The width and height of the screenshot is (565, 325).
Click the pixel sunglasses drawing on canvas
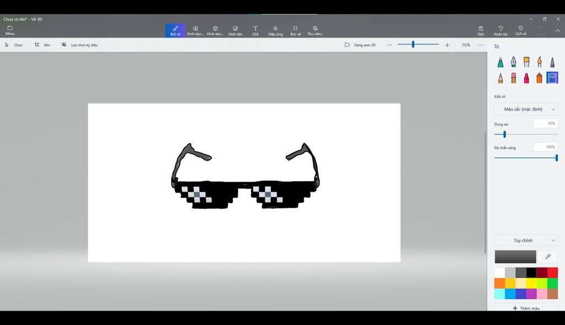(245, 176)
